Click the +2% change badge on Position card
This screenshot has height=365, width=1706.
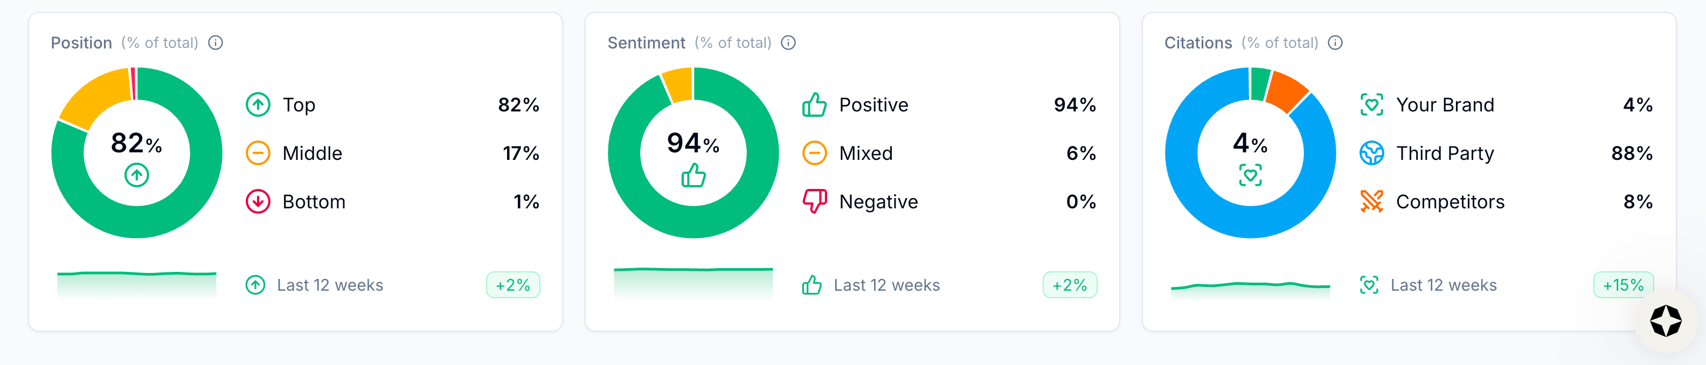[512, 285]
